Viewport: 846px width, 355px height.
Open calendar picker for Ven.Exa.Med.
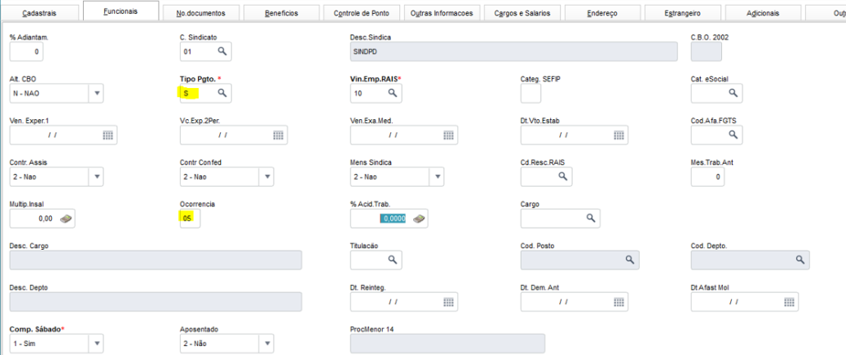tap(449, 135)
